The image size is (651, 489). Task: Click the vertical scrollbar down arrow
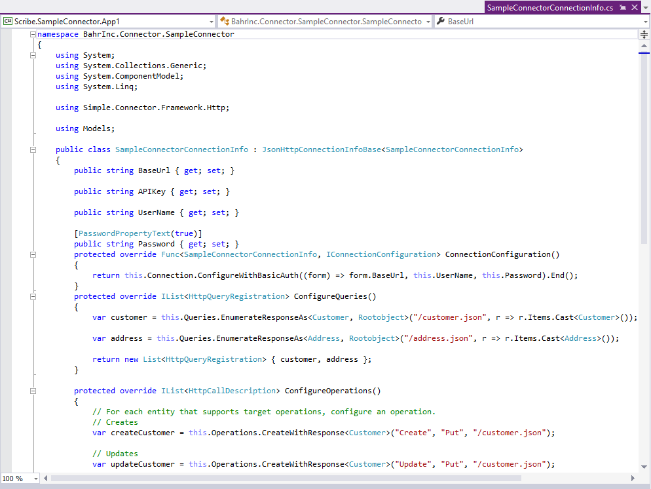(644, 467)
